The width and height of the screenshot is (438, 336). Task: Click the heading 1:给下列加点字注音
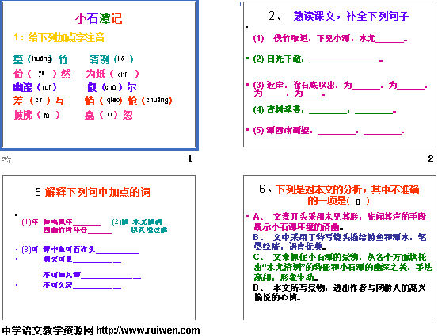point(59,37)
